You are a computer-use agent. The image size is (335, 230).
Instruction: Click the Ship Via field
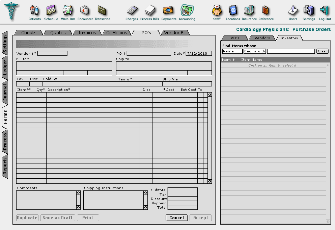pyautogui.click(x=187, y=84)
